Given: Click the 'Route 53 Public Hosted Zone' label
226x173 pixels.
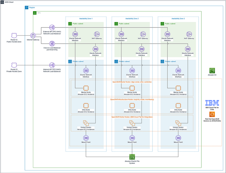Looking at the screenshot, I should (x=14, y=41).
